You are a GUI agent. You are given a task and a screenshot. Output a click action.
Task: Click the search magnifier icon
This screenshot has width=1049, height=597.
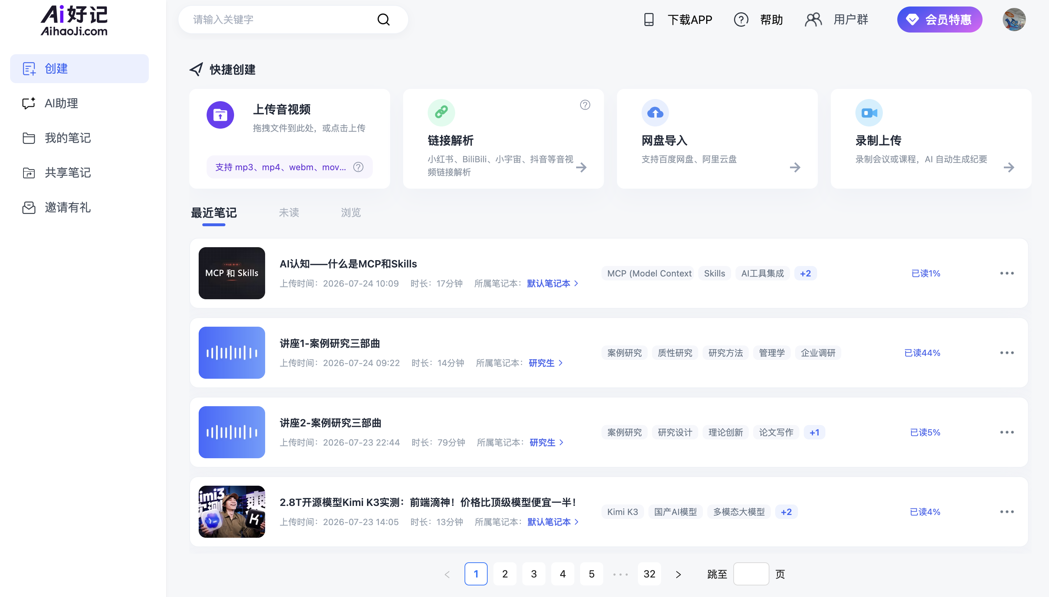pyautogui.click(x=383, y=19)
